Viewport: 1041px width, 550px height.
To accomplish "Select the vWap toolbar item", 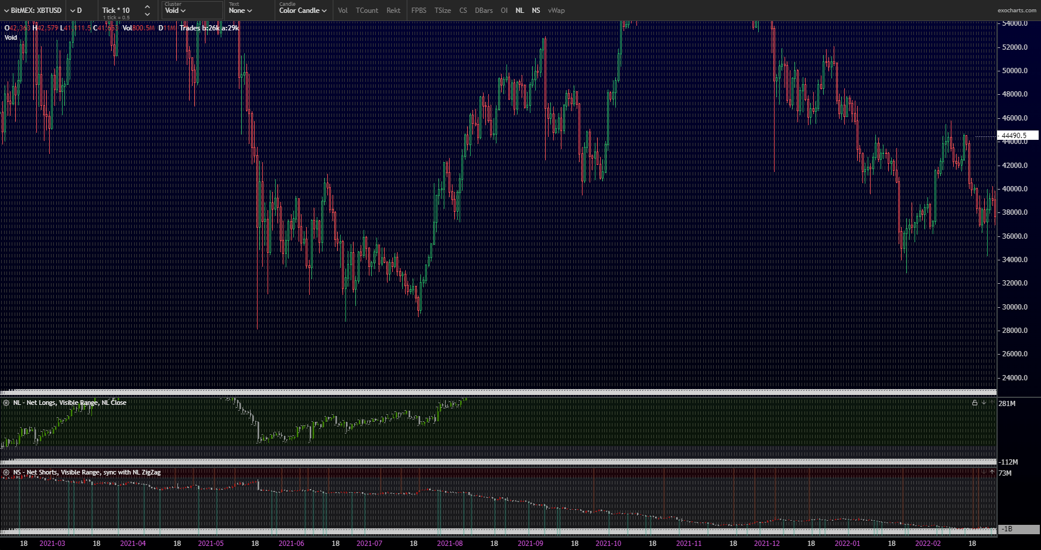I will click(x=556, y=11).
